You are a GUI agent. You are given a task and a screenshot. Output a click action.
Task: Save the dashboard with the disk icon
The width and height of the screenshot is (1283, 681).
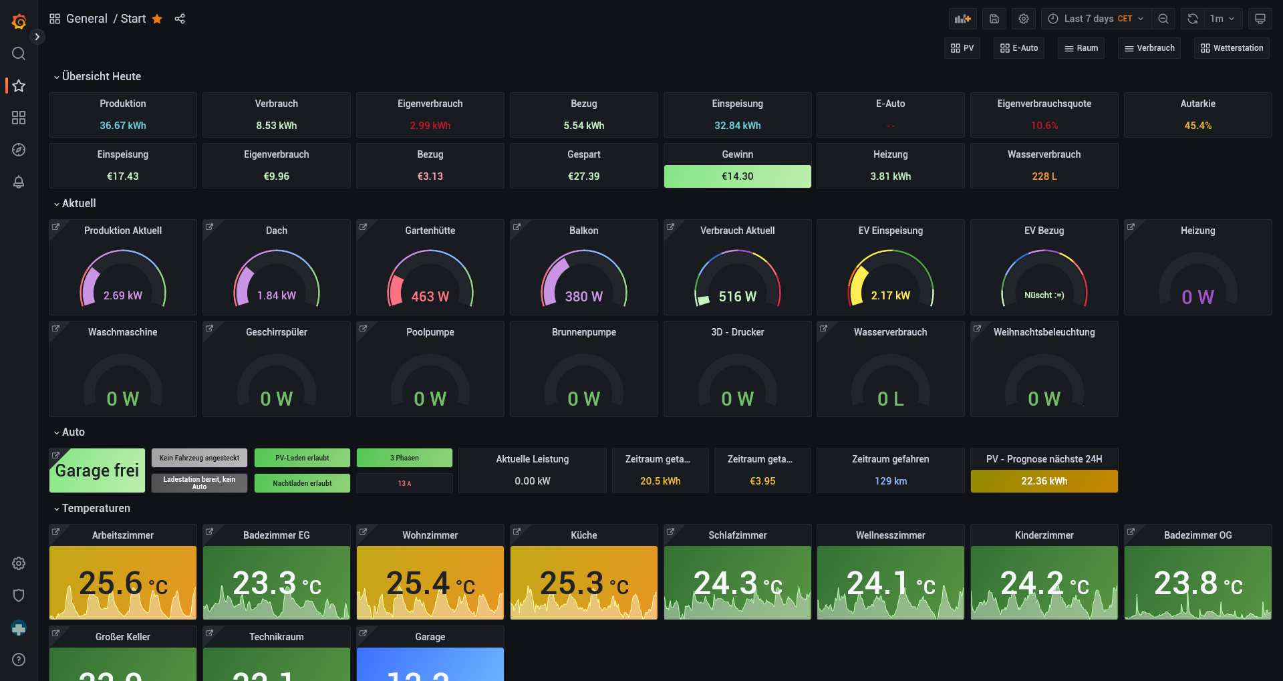click(994, 19)
